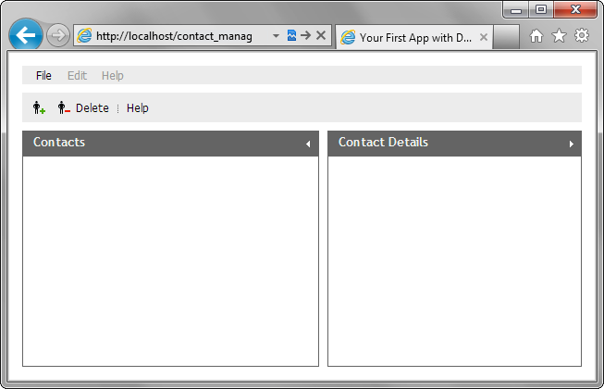Image resolution: width=604 pixels, height=389 pixels.
Task: Maximize the browser window
Action: point(541,9)
